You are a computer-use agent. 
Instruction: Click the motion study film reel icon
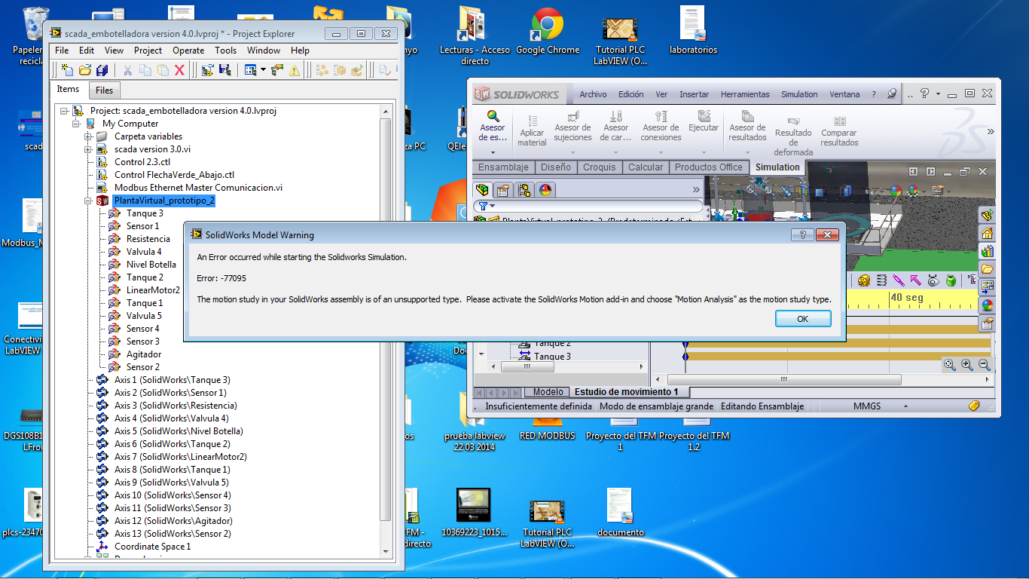(864, 280)
